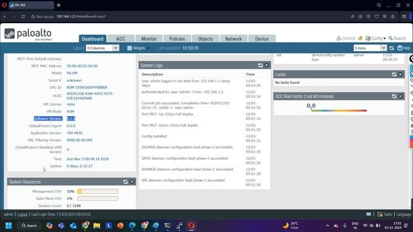This screenshot has width=413, height=232.
Task: Open the 5 mins refresh interval dropdown
Action: tap(370, 48)
